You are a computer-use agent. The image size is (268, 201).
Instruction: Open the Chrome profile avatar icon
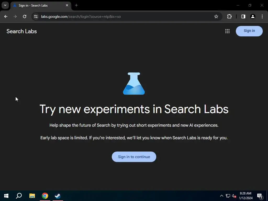253,16
